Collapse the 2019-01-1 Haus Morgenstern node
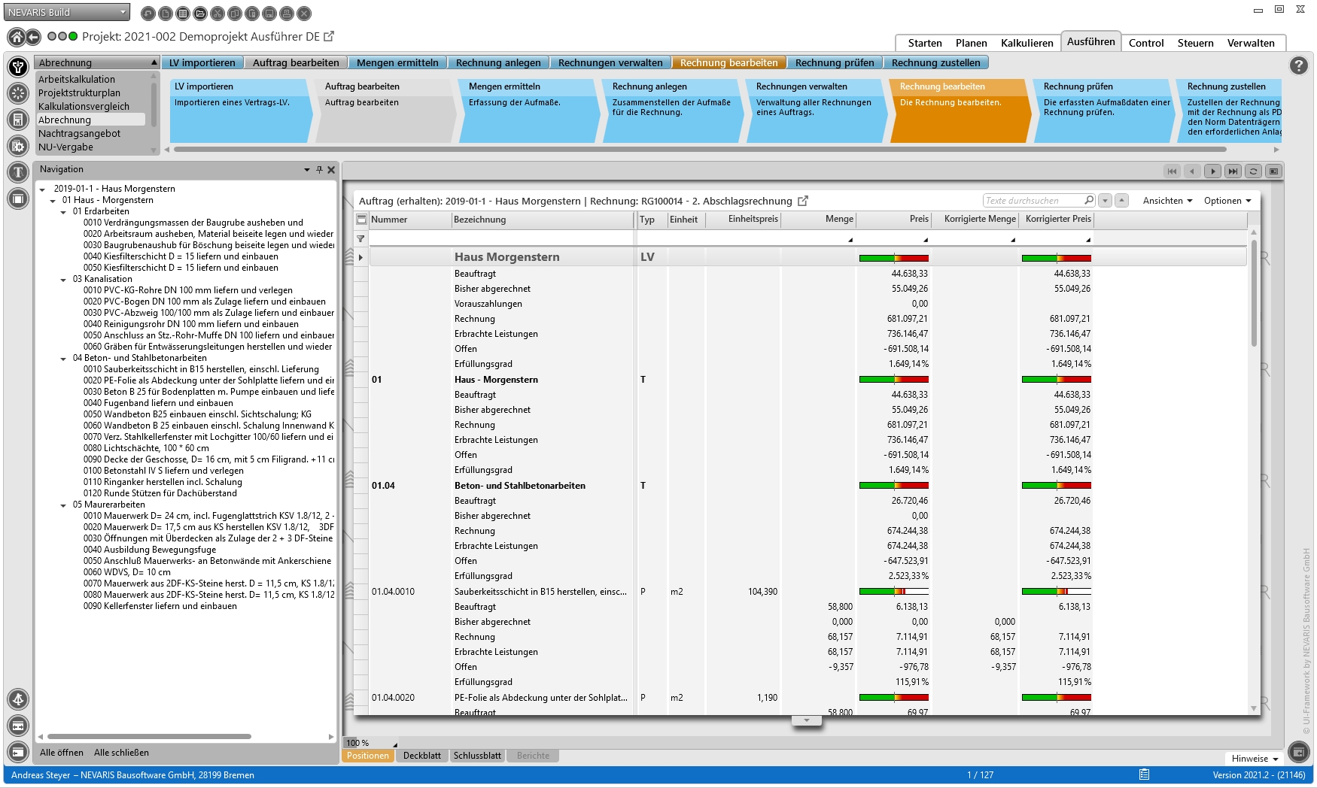The width and height of the screenshot is (1317, 788). pyautogui.click(x=43, y=189)
